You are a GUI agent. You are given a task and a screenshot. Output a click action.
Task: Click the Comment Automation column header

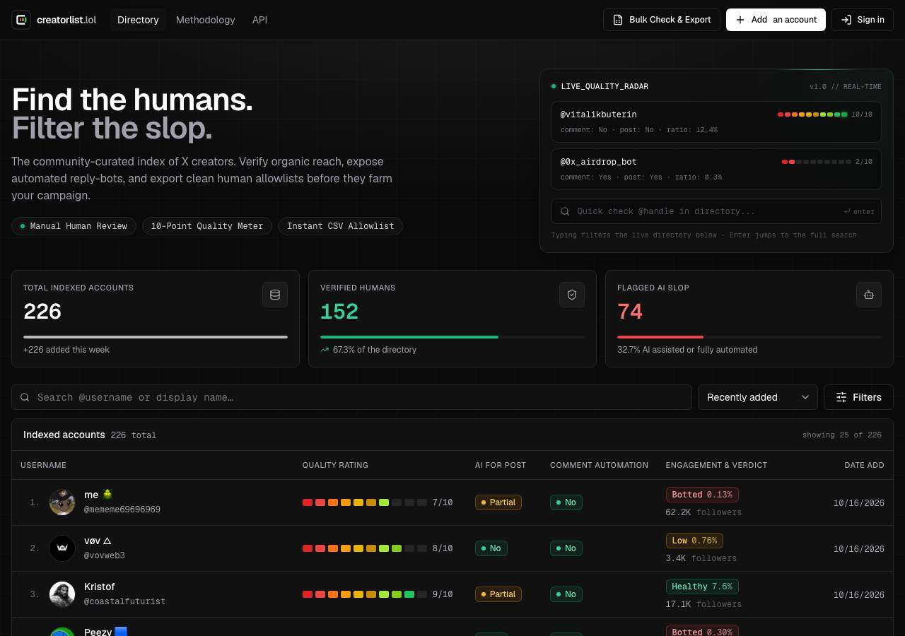599,465
